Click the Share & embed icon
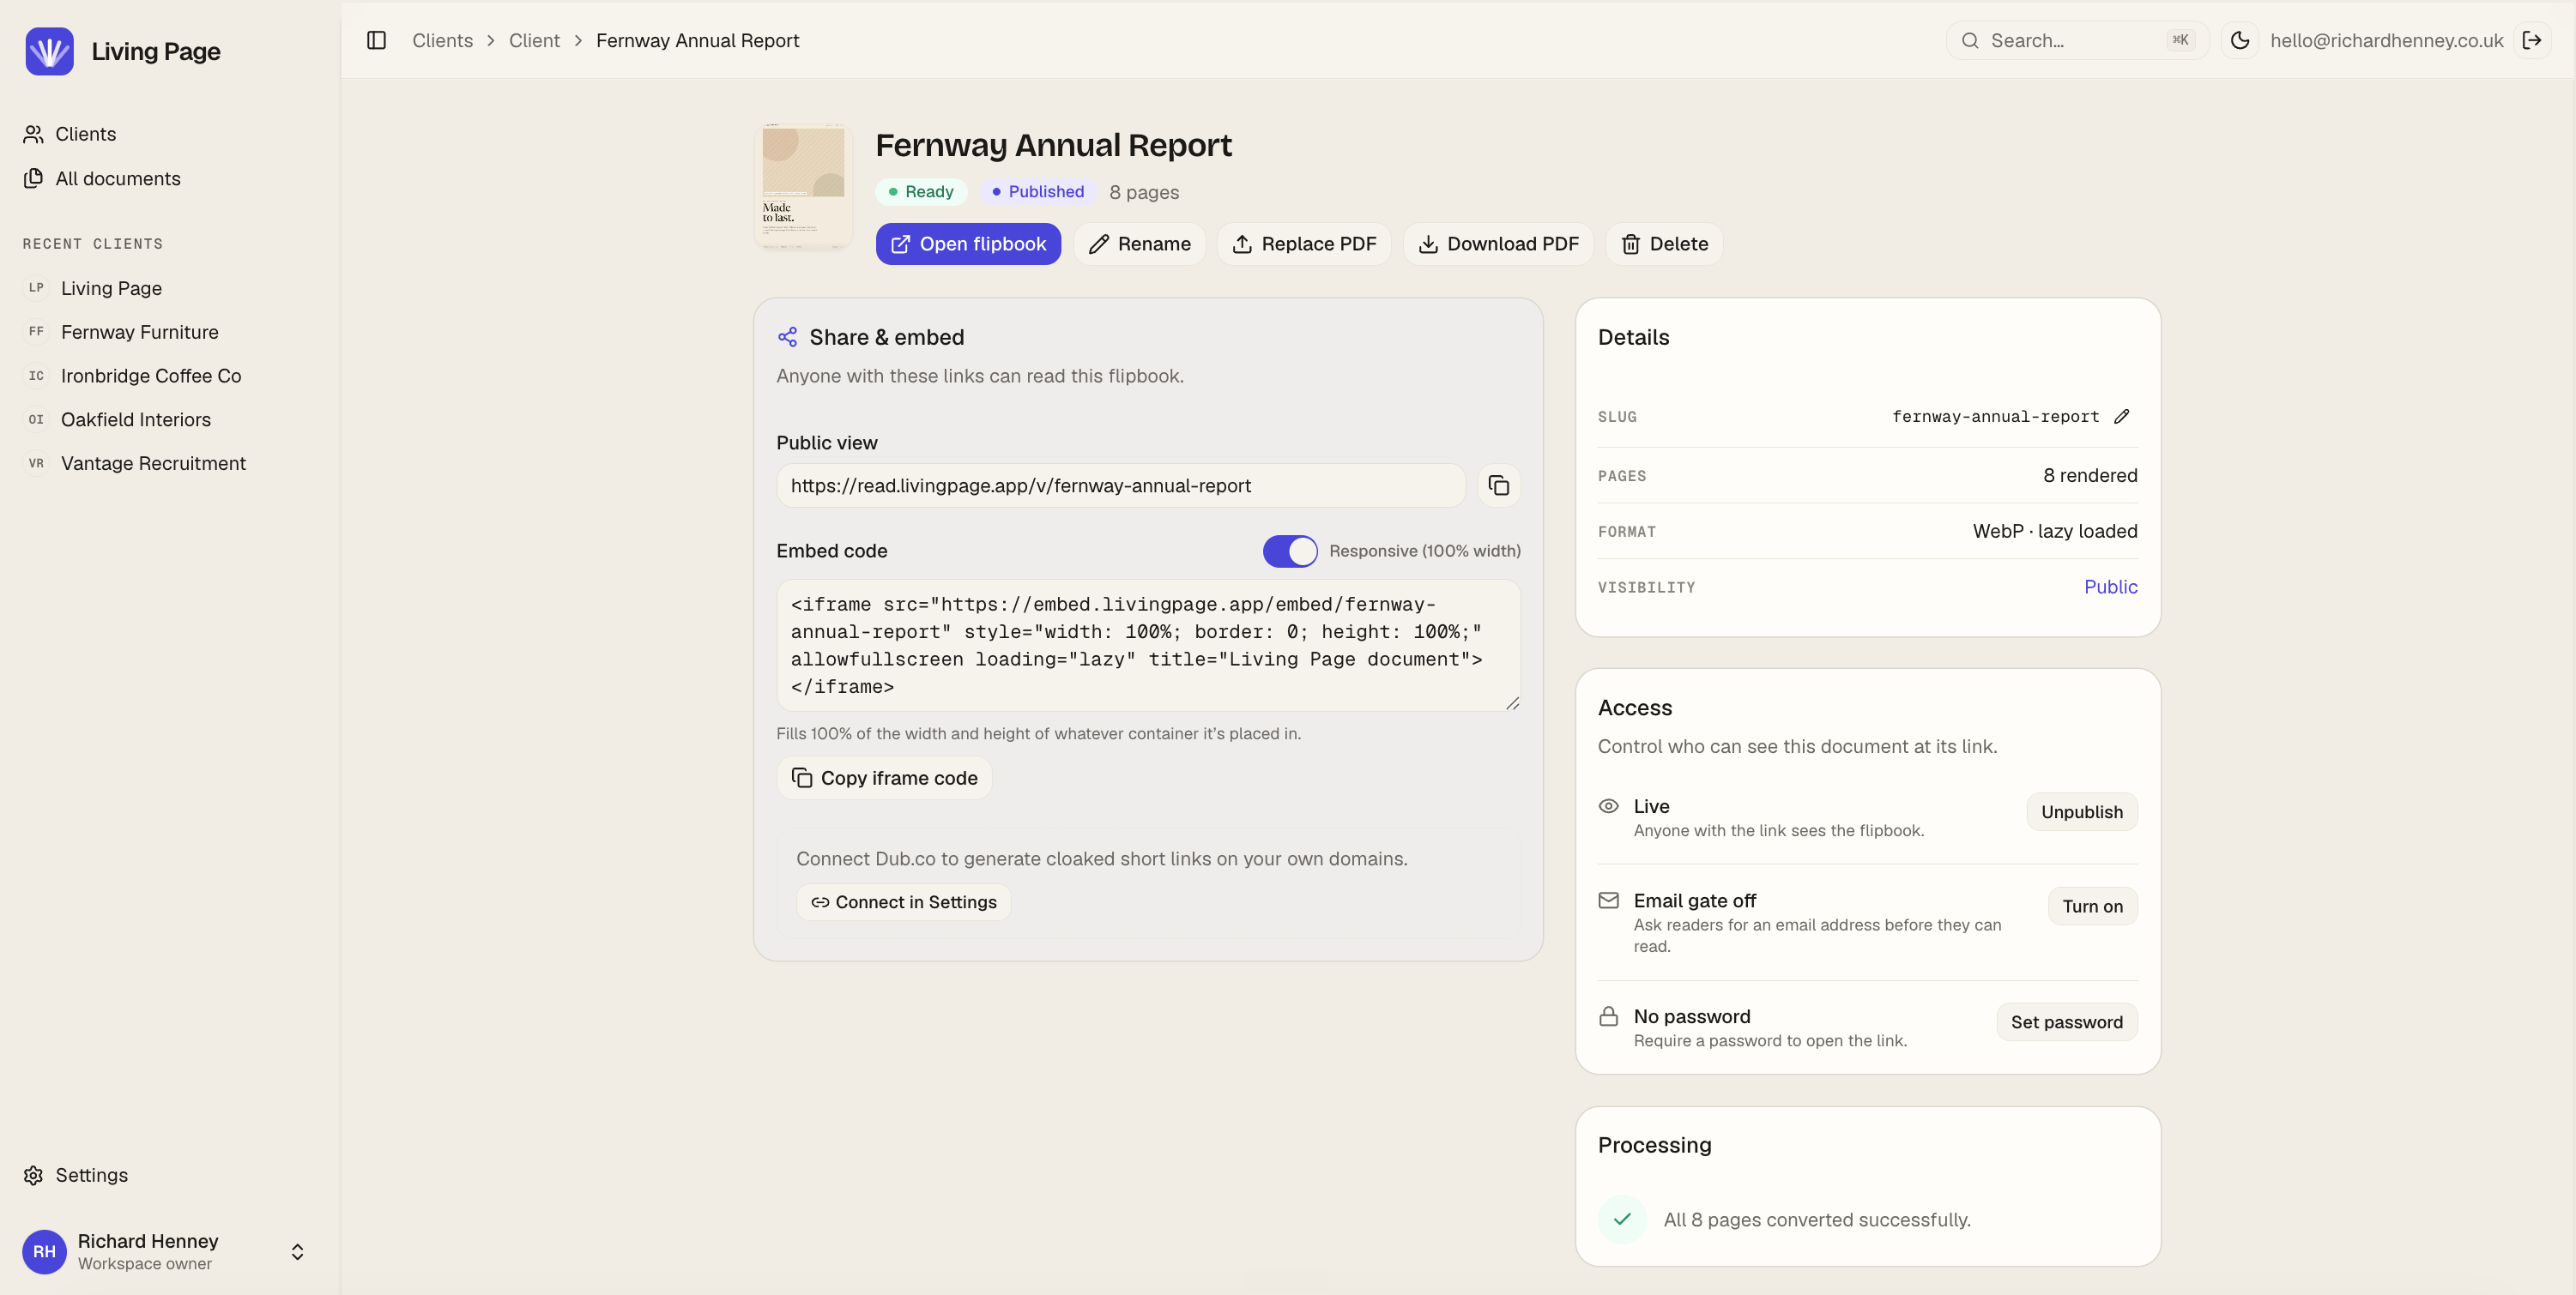The image size is (2576, 1295). tap(787, 337)
